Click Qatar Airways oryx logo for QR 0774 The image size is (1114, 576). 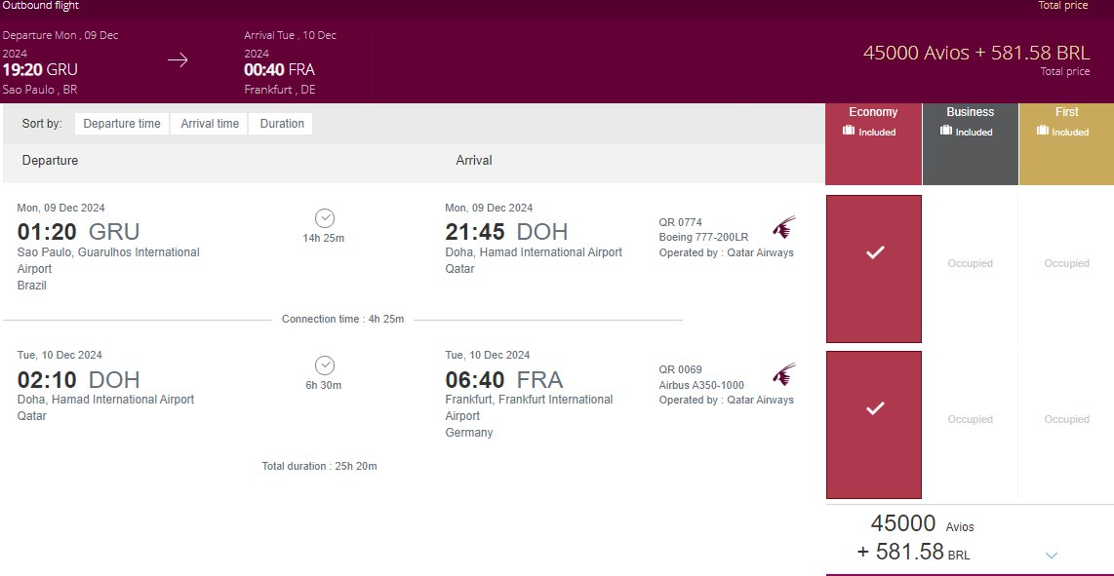coord(784,227)
